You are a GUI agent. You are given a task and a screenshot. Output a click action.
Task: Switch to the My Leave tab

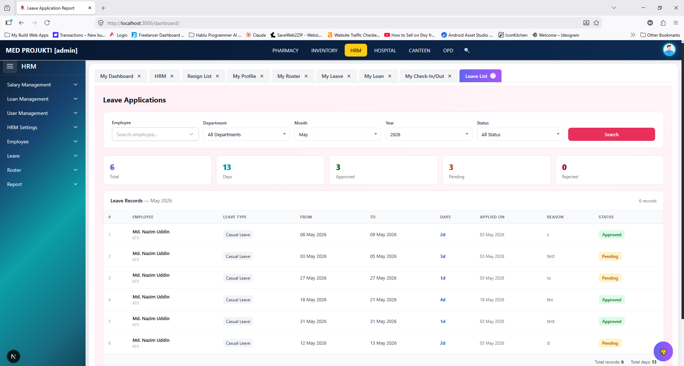[x=332, y=76]
